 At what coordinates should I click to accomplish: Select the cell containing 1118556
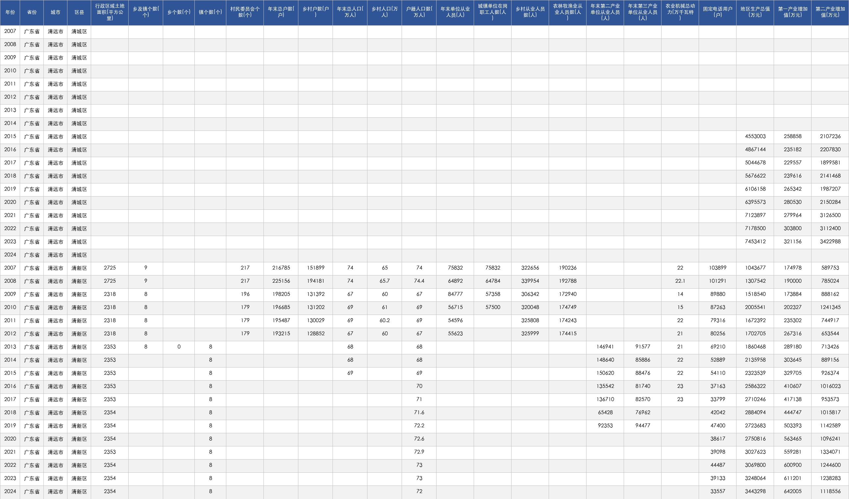tap(830, 491)
